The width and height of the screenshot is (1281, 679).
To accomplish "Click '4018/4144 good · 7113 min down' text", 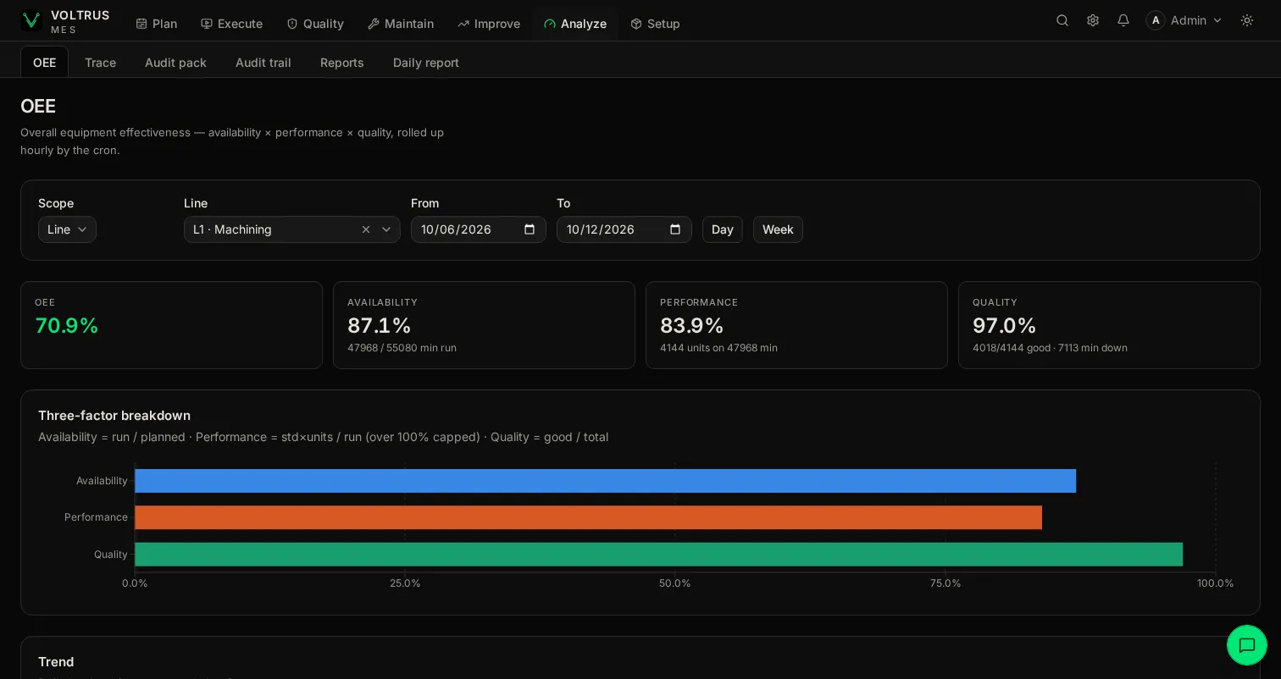I will (1050, 348).
